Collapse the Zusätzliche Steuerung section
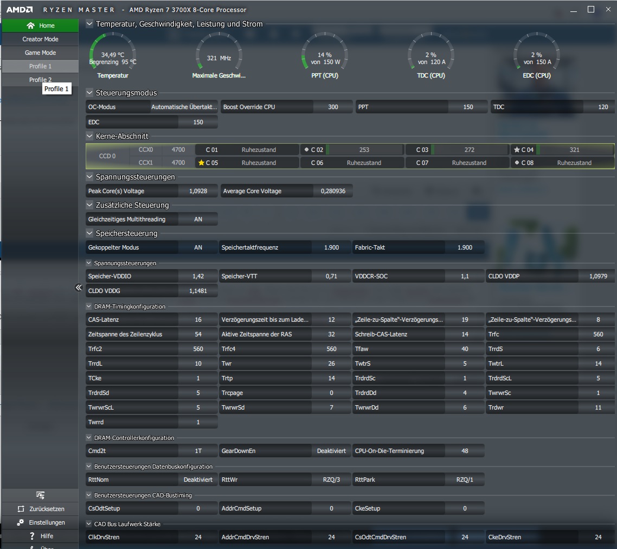Viewport: 617px width, 549px height. (89, 205)
